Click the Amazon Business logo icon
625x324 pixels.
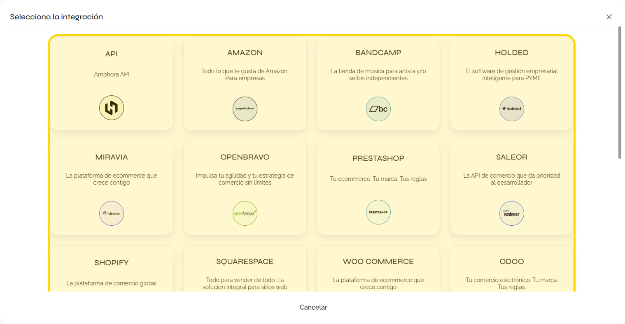pyautogui.click(x=245, y=109)
